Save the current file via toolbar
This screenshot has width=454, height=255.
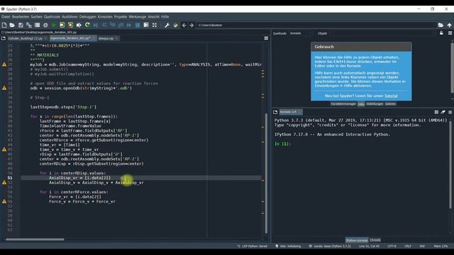pyautogui.click(x=21, y=25)
